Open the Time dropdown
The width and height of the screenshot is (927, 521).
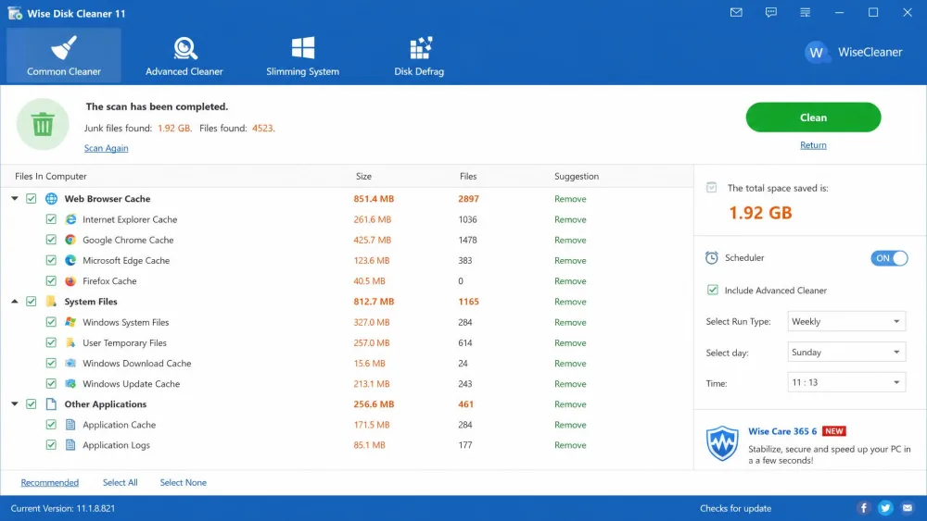point(846,382)
